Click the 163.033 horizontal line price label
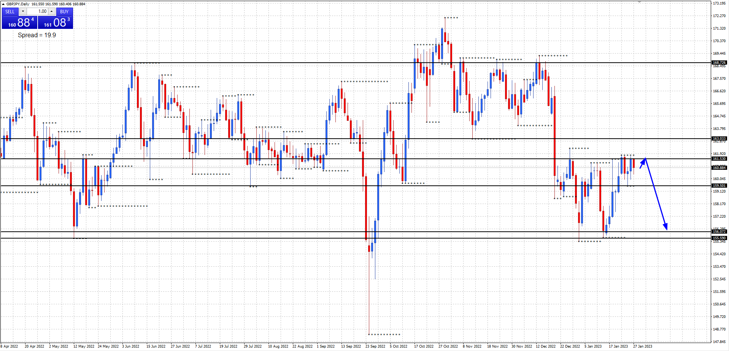Image resolution: width=729 pixels, height=351 pixels. tap(719, 139)
